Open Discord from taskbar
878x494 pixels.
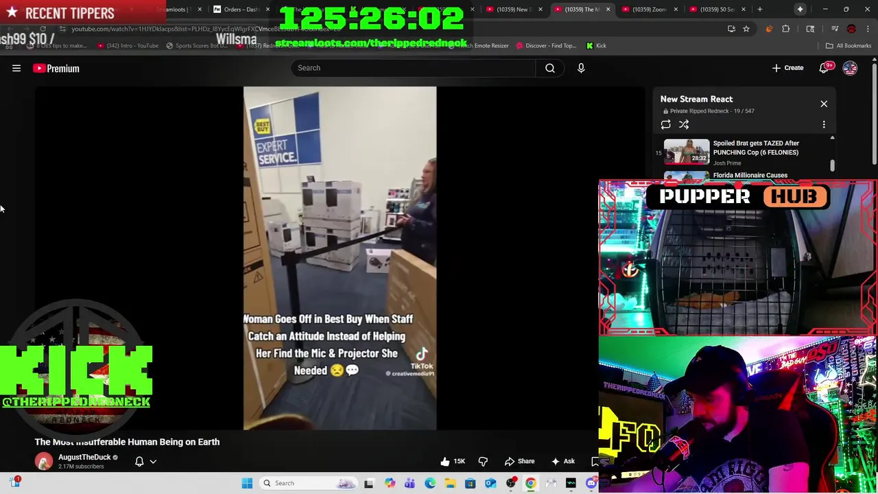591,483
